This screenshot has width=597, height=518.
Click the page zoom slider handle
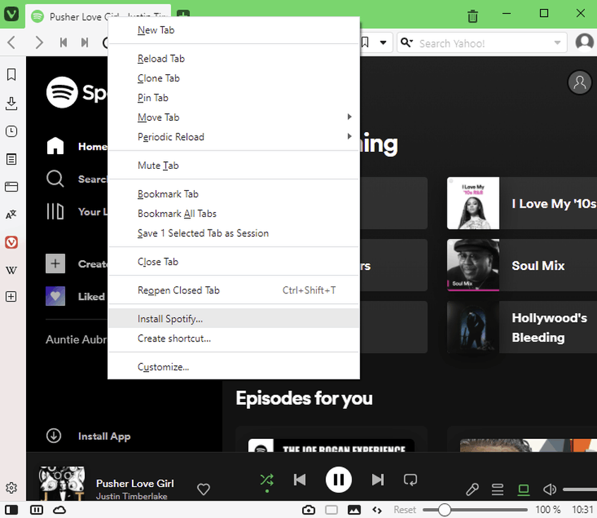point(445,510)
